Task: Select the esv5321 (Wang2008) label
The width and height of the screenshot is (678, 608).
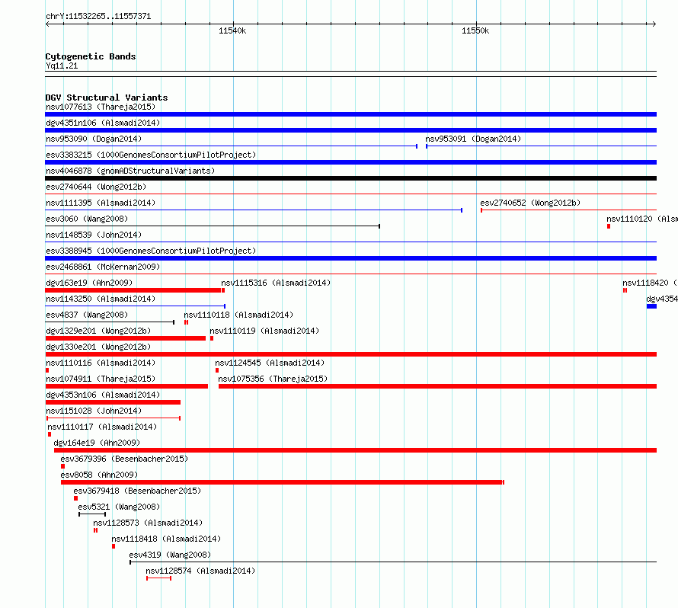Action: coord(119,507)
